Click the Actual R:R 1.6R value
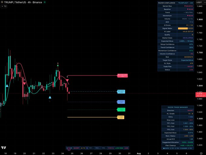 coord(191,139)
